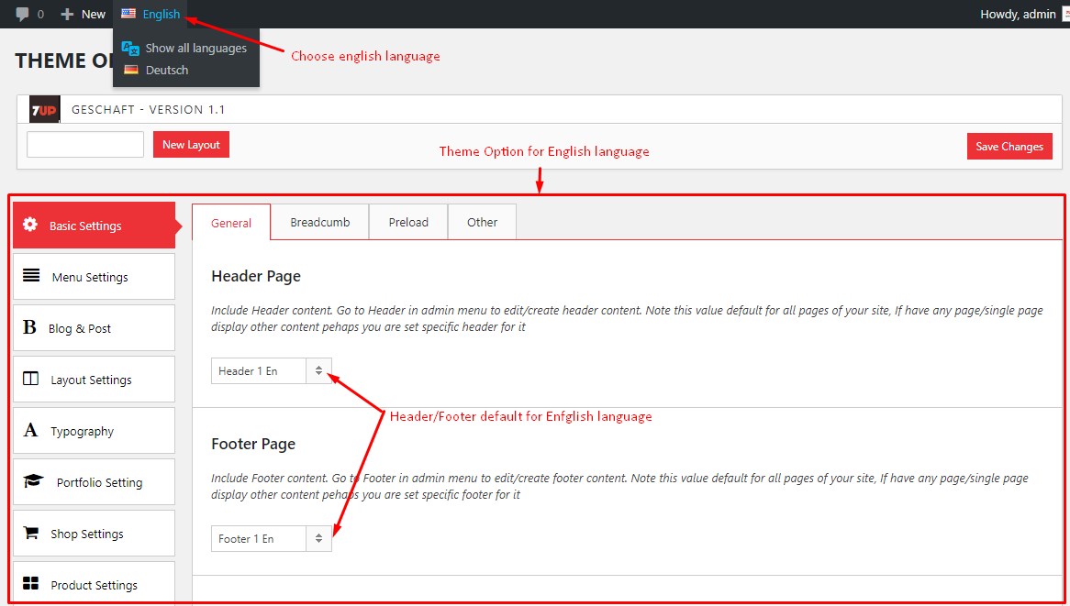
Task: Open the Header 1 En dropdown
Action: point(272,370)
